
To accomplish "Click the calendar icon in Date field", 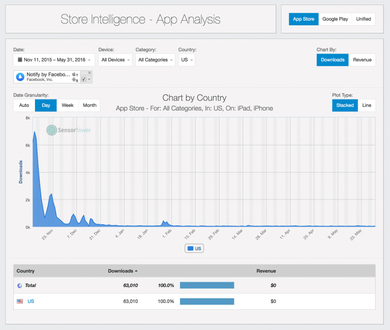I will click(x=20, y=60).
